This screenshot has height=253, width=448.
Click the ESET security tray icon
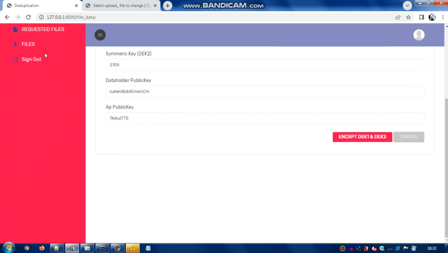[382, 248]
